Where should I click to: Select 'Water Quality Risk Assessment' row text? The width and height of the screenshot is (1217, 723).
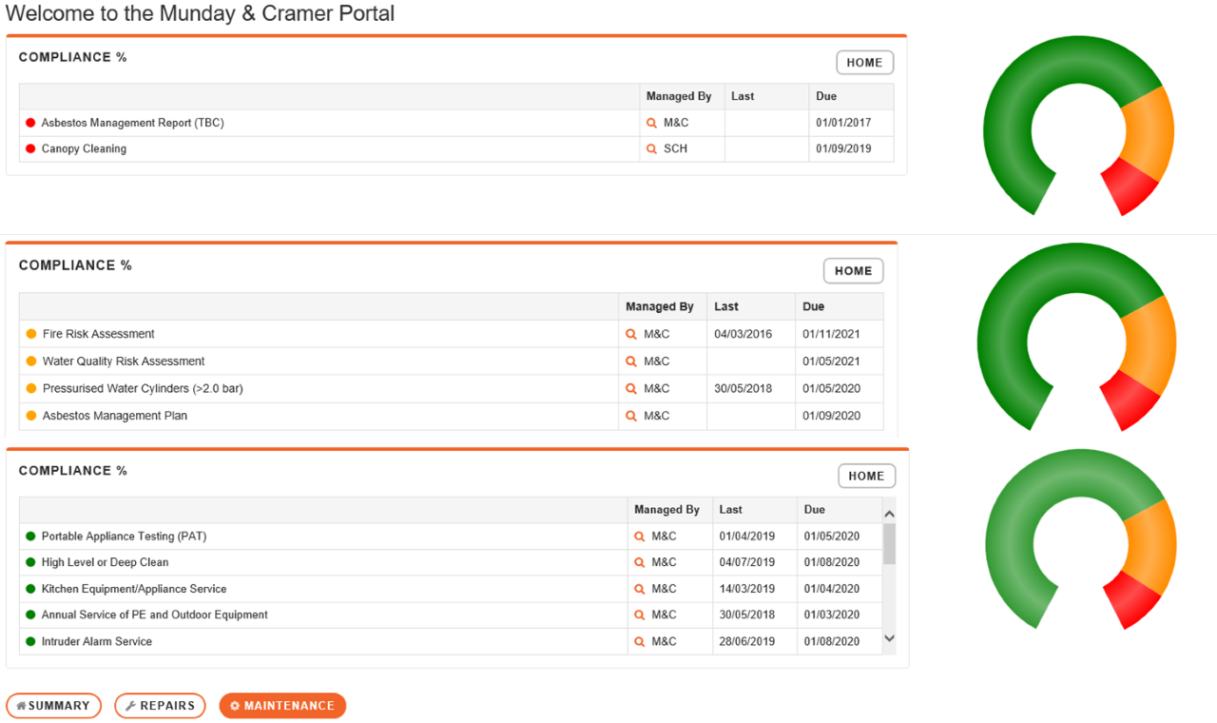[x=124, y=361]
